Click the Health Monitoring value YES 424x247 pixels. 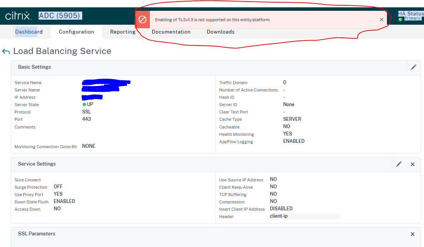coord(287,134)
